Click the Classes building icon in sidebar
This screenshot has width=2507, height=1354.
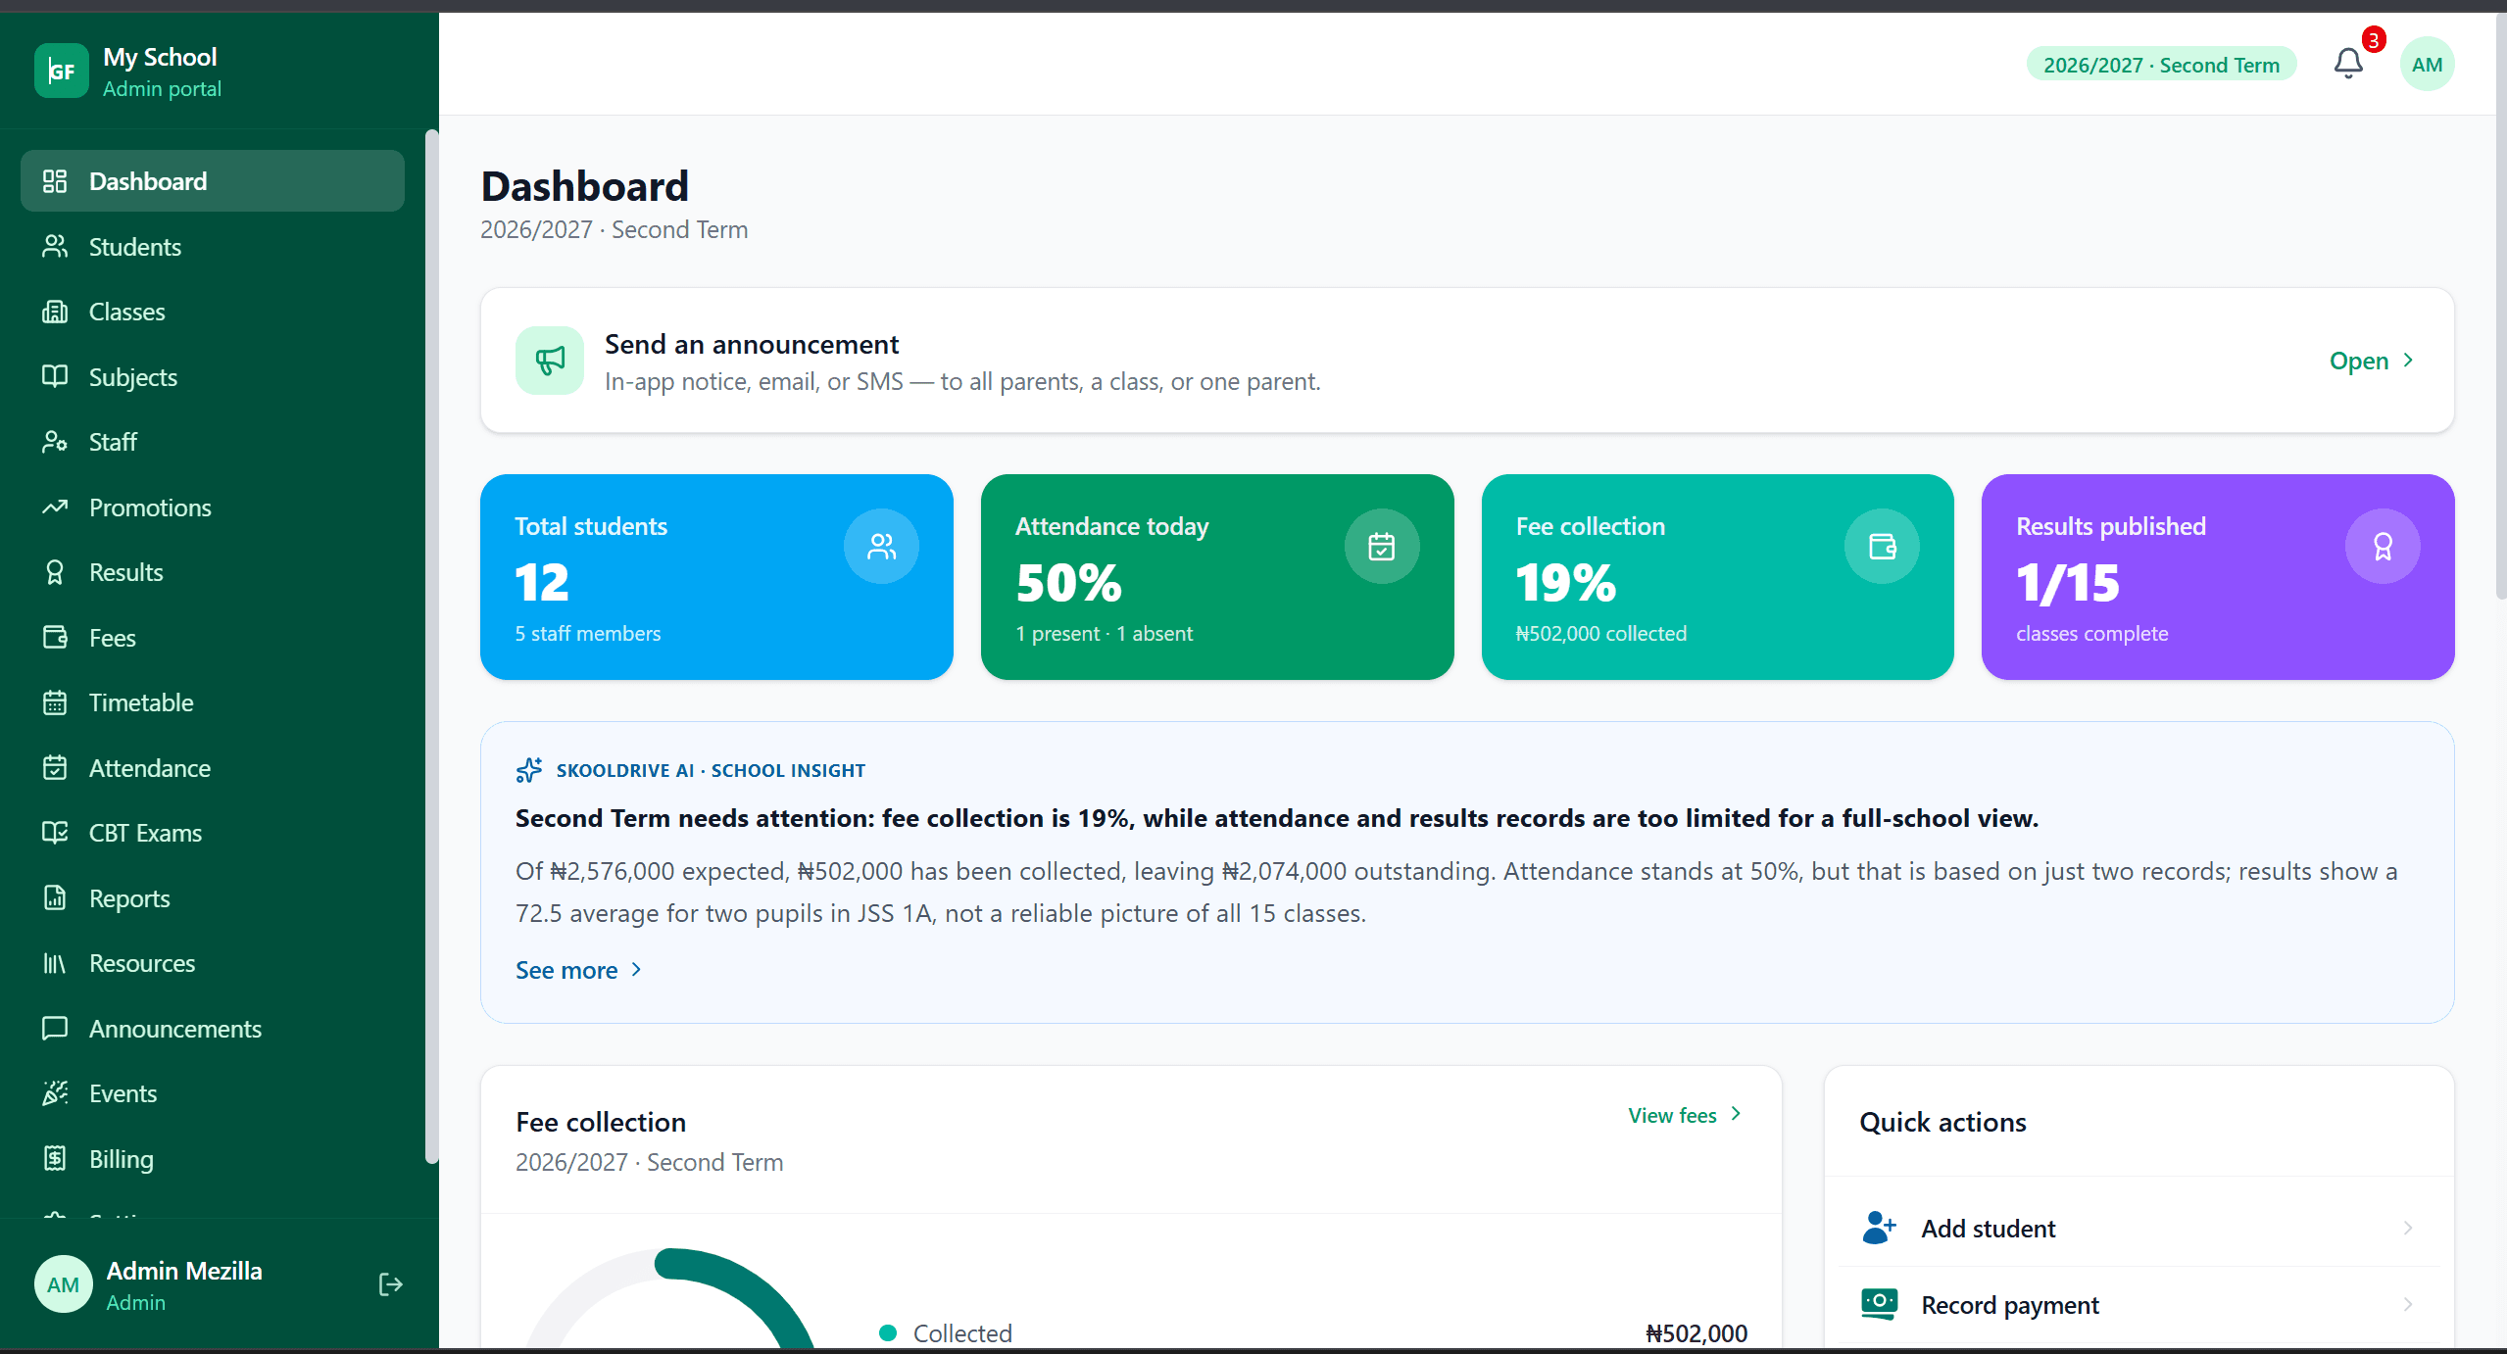click(55, 312)
